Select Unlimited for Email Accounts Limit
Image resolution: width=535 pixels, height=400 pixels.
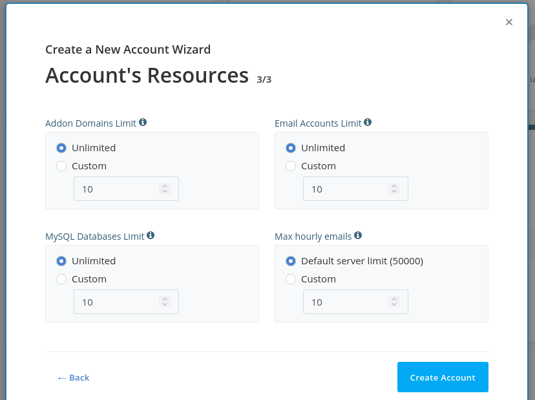coord(291,148)
